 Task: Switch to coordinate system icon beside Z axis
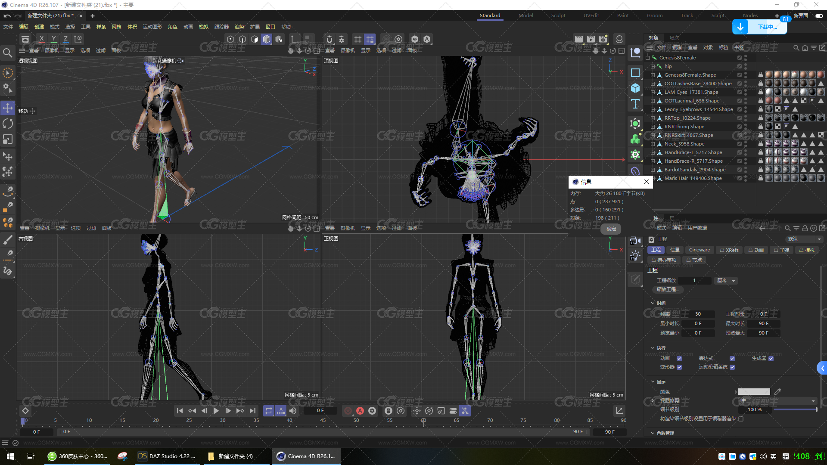(78, 39)
